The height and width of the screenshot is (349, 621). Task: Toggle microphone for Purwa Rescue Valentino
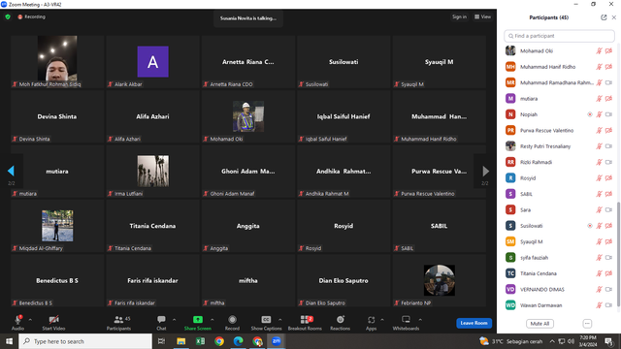tap(600, 130)
